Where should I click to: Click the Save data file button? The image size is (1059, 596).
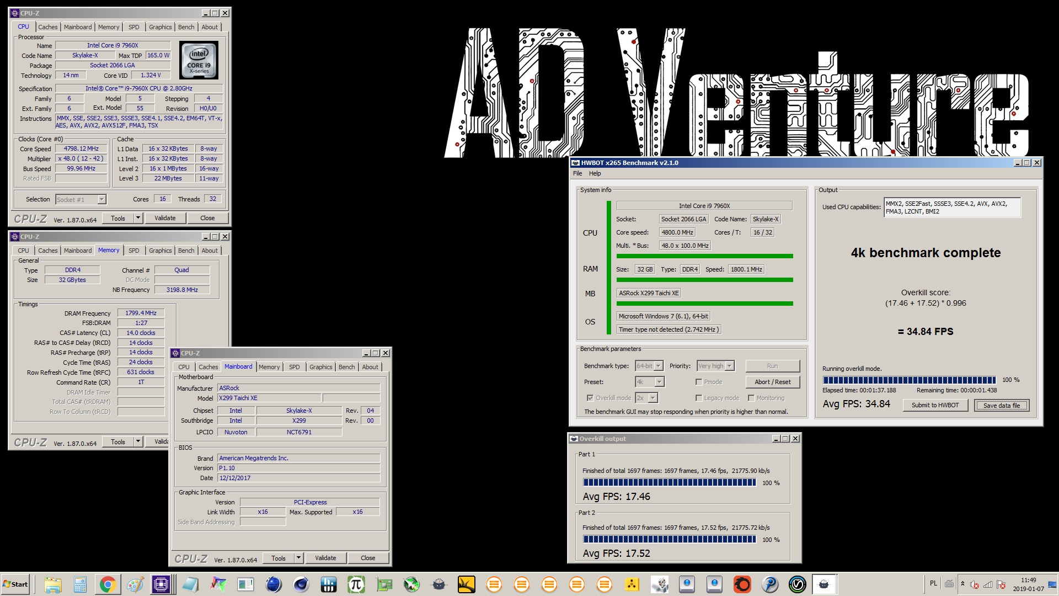coord(1002,406)
